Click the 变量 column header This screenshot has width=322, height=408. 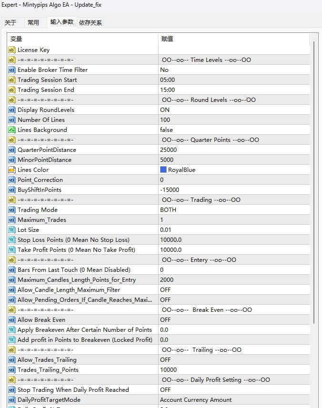(16, 39)
